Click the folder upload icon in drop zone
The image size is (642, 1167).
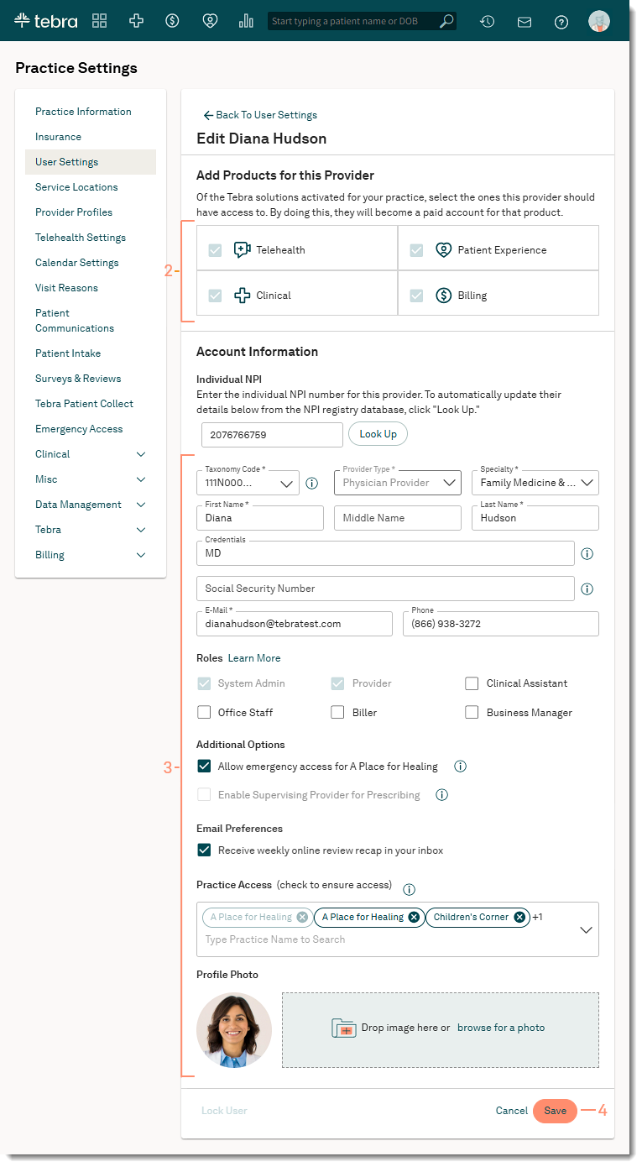point(344,1028)
